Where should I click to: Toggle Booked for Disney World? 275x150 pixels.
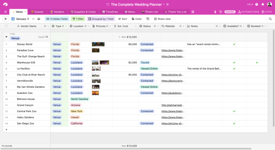(257, 44)
